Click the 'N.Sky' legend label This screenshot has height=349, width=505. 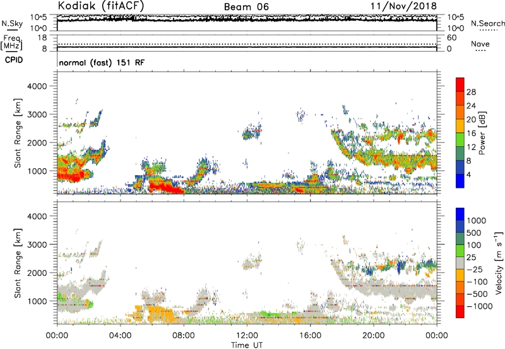point(12,23)
